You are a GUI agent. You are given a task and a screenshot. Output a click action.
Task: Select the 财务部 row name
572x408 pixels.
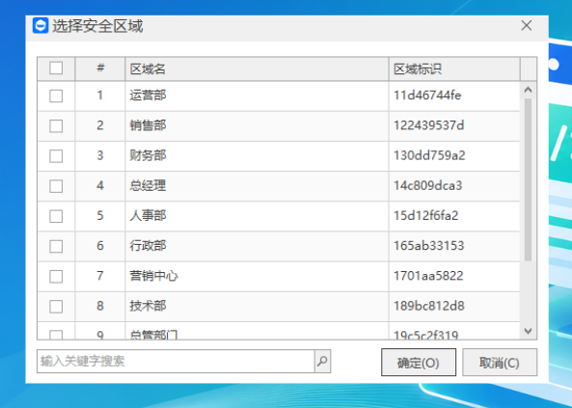coord(148,156)
